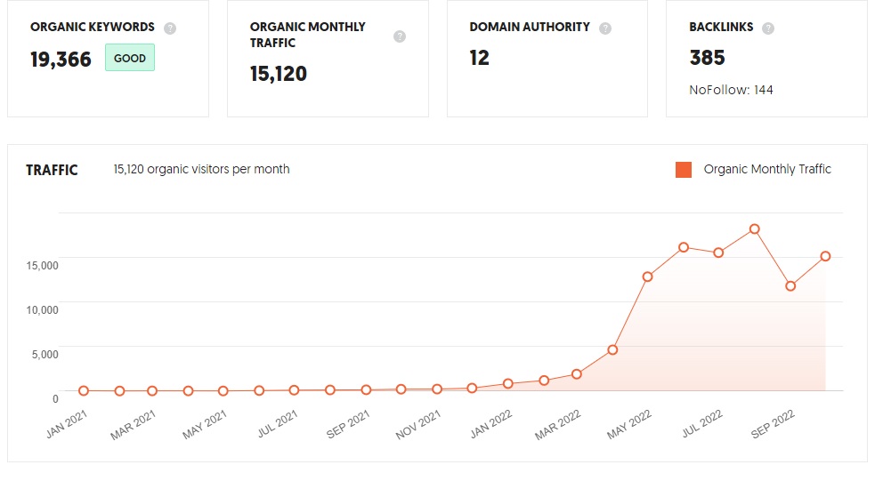The width and height of the screenshot is (875, 489).
Task: Click the 385 backlinks count
Action: click(x=708, y=58)
